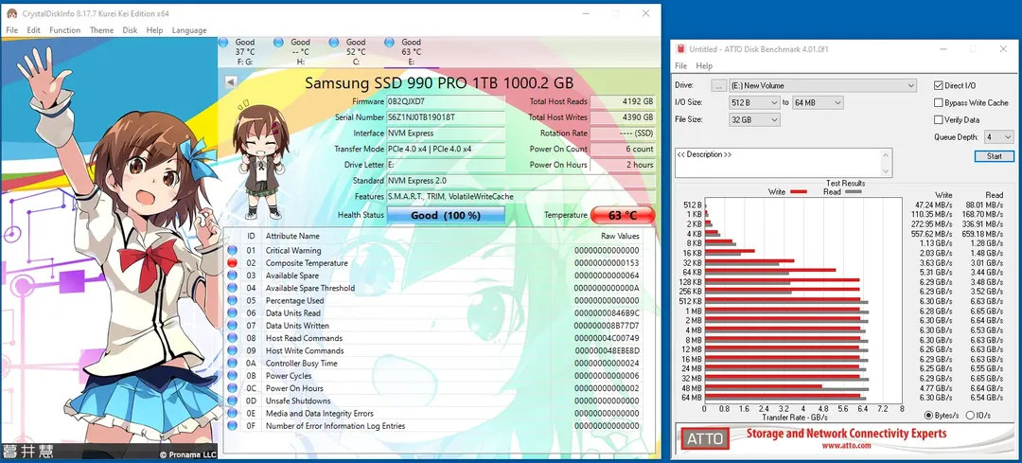Click the ATTO Disk Benchmark title bar icon
Screen dimensions: 1022x463
(681, 49)
